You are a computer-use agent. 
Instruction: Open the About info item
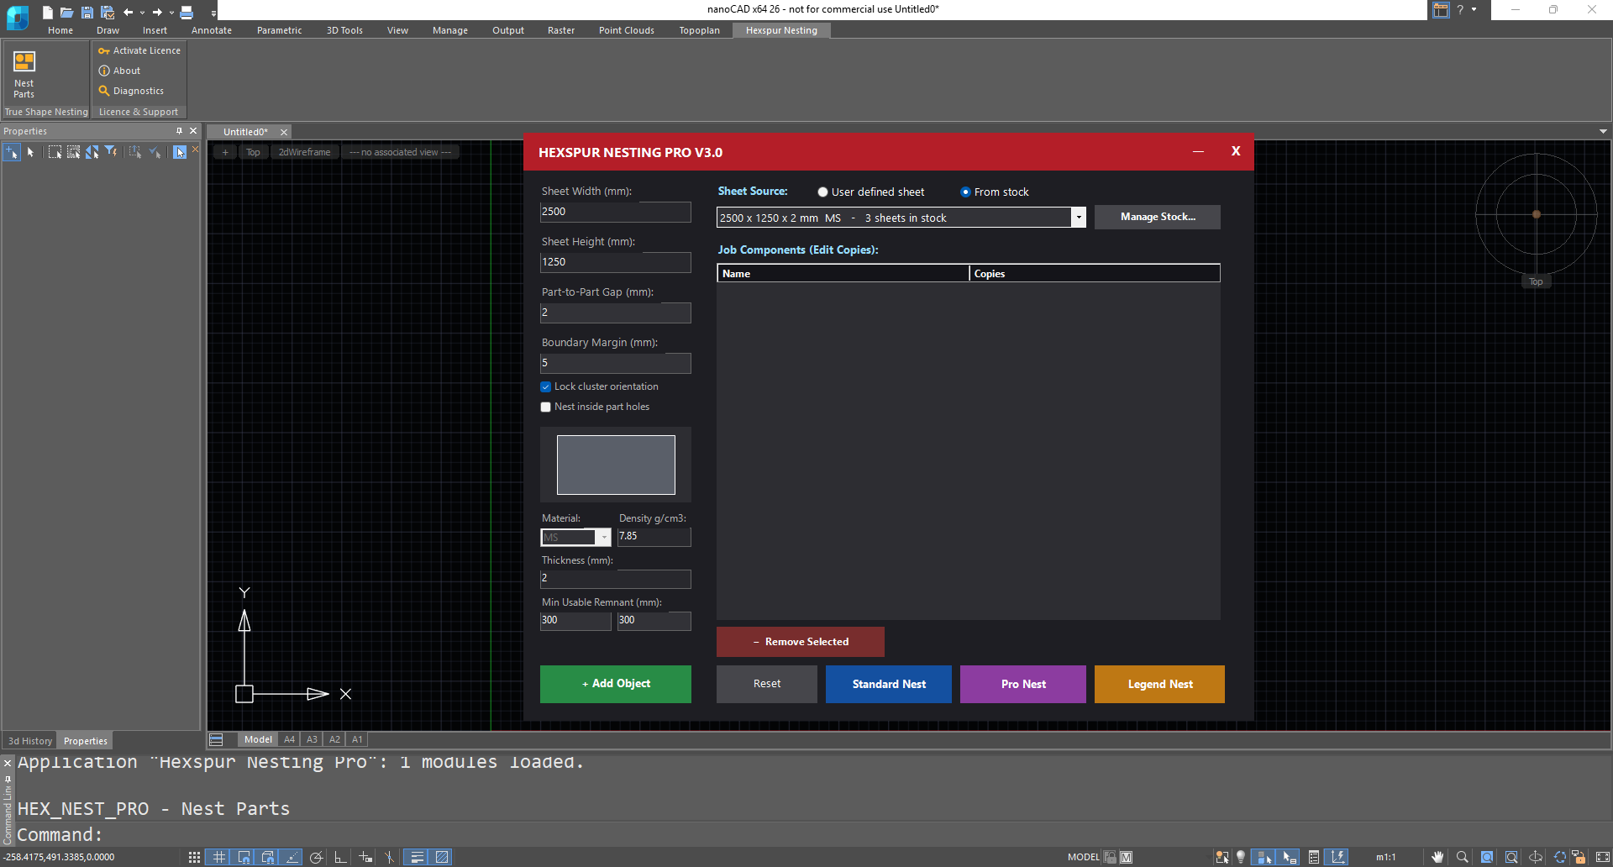(119, 71)
